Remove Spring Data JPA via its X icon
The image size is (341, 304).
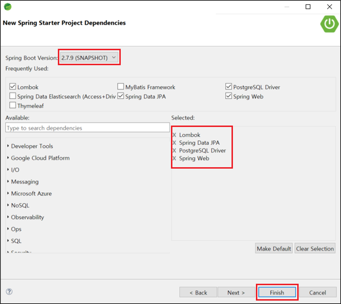[174, 143]
